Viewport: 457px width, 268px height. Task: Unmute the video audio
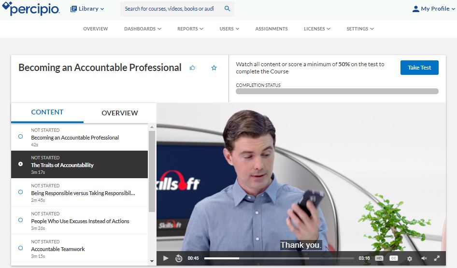pyautogui.click(x=424, y=258)
